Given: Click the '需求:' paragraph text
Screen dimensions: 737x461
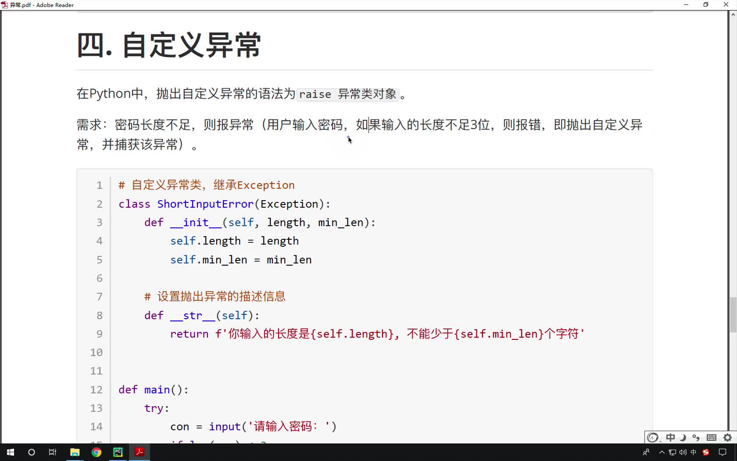Looking at the screenshot, I should (x=360, y=134).
